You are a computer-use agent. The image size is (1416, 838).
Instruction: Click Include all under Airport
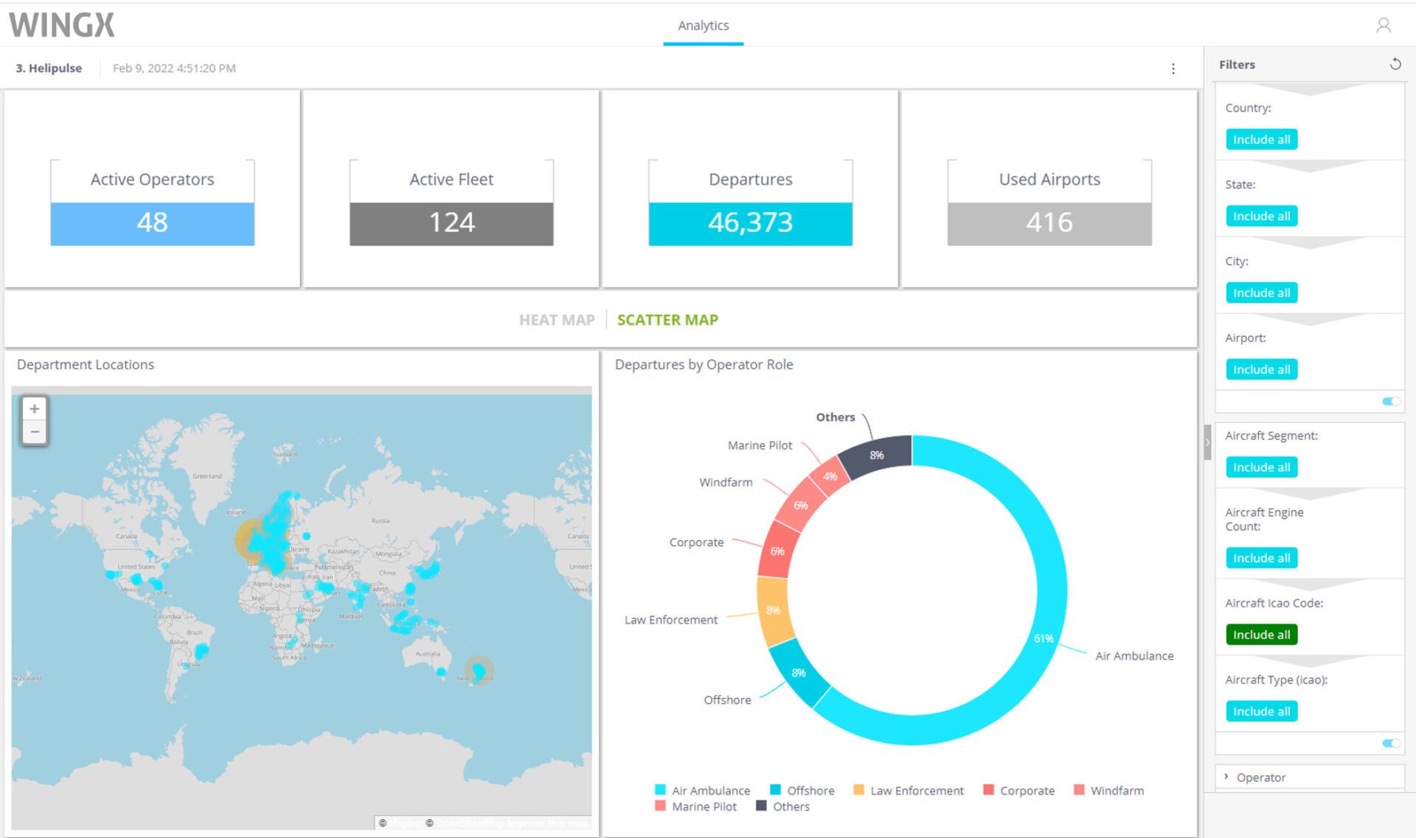[1261, 369]
